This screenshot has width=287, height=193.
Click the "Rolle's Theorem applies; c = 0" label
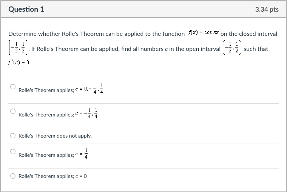click(x=53, y=176)
